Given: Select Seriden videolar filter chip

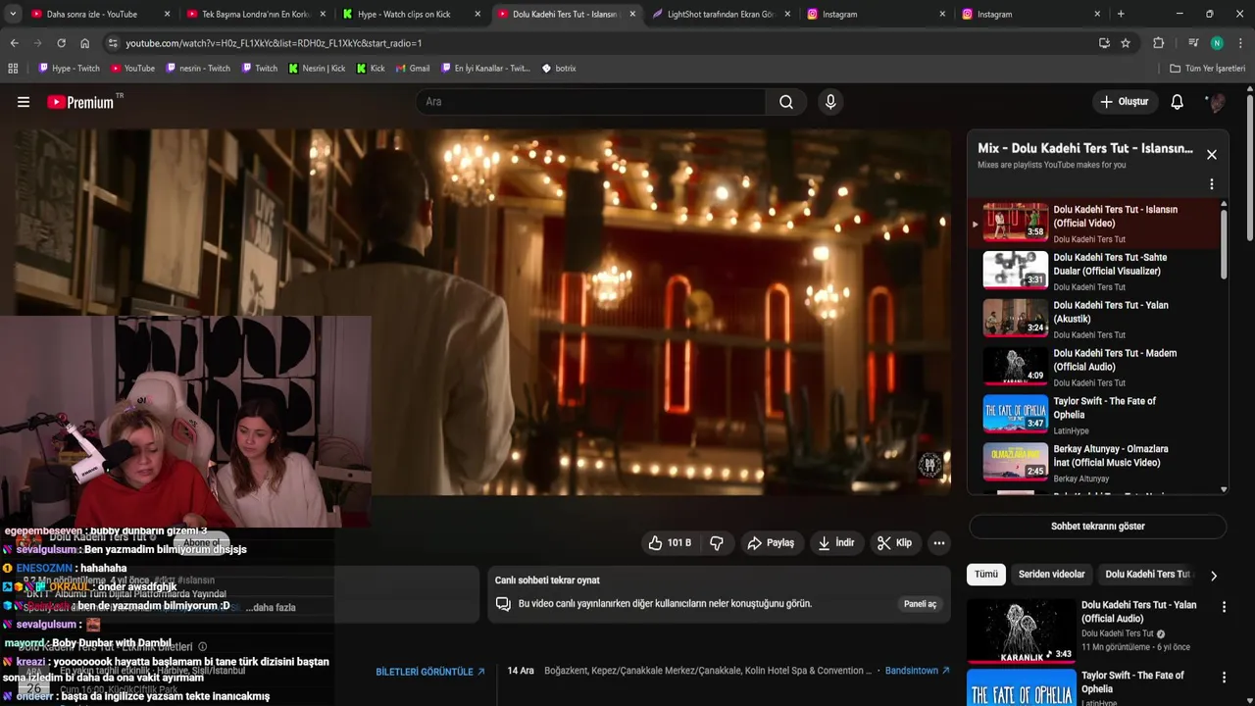Looking at the screenshot, I should click(1051, 575).
